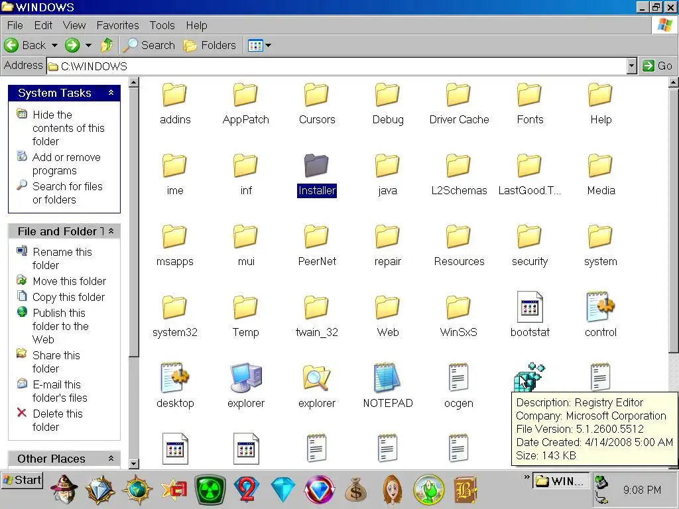Viewport: 679px width, 509px height.
Task: Go up one folder level
Action: point(107,45)
